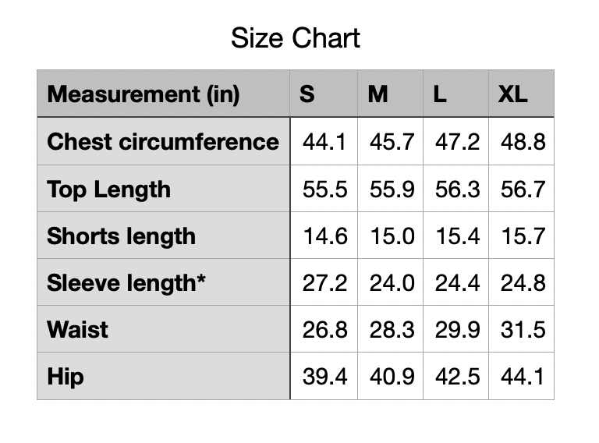Select hip cell 42.5

pos(455,376)
